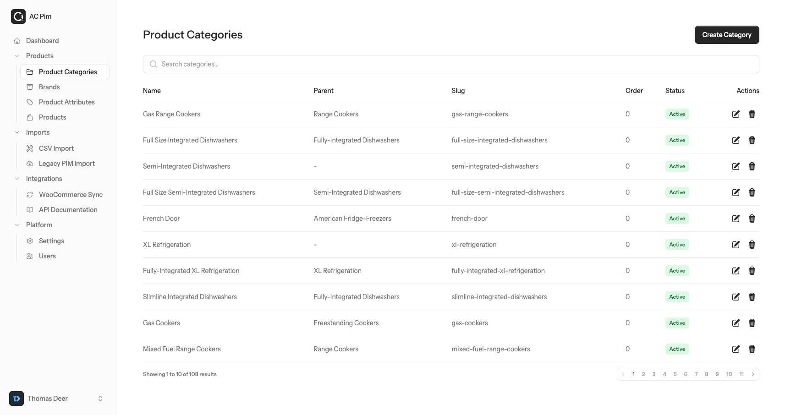Click the Search categories input field
This screenshot has height=415, width=785.
click(x=451, y=64)
